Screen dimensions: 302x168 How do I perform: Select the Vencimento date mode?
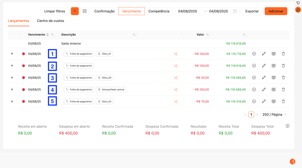131,11
